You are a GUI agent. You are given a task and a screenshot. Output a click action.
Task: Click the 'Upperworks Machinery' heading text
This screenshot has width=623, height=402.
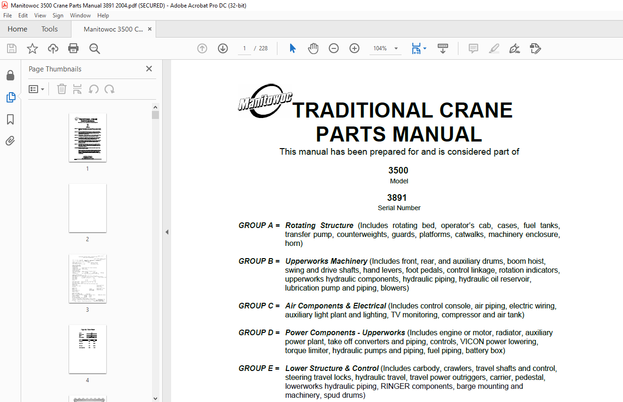click(x=326, y=261)
